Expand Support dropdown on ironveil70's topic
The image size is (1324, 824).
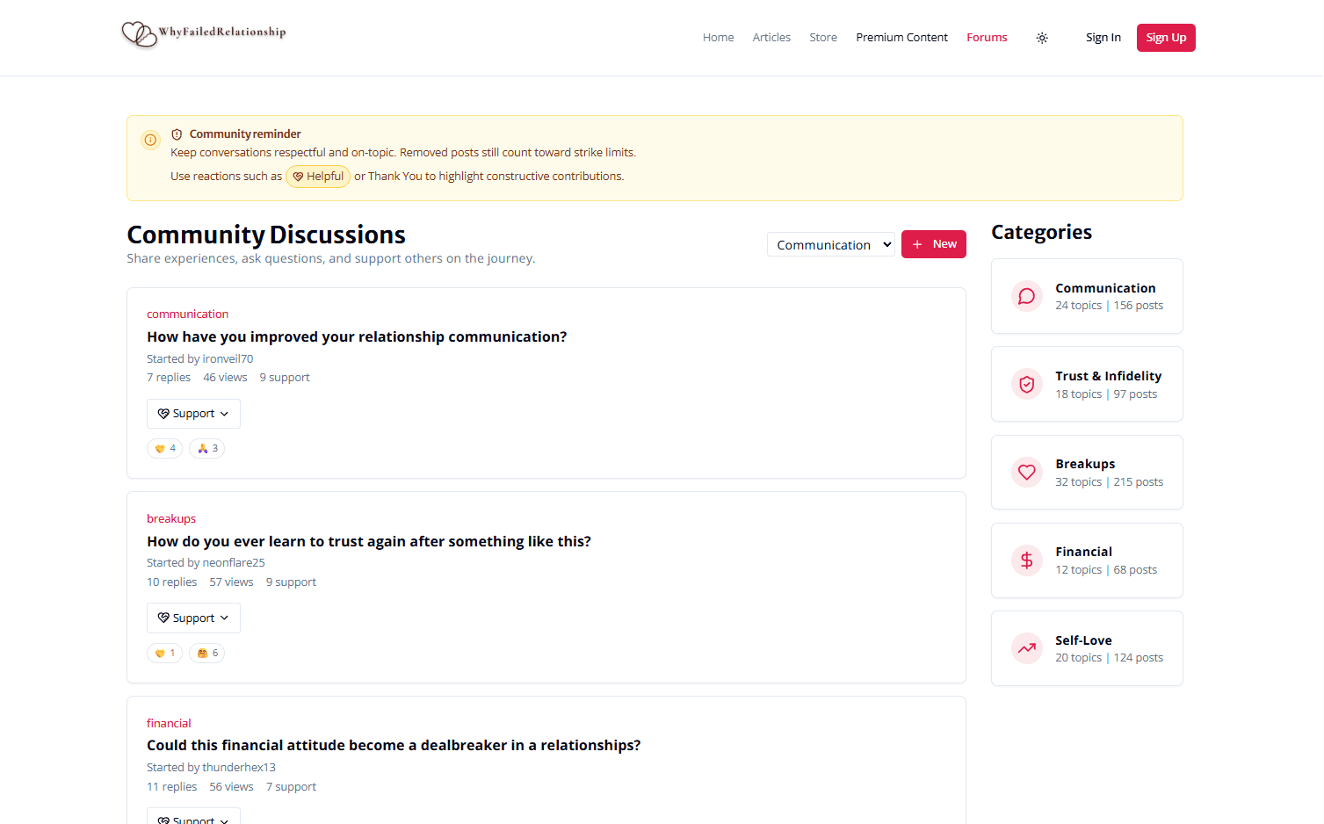pos(193,414)
